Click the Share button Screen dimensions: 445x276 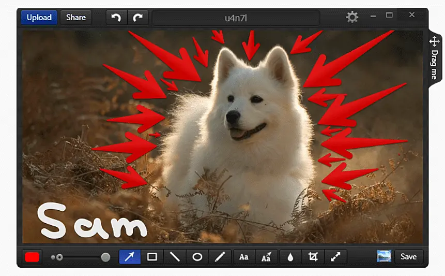(75, 18)
